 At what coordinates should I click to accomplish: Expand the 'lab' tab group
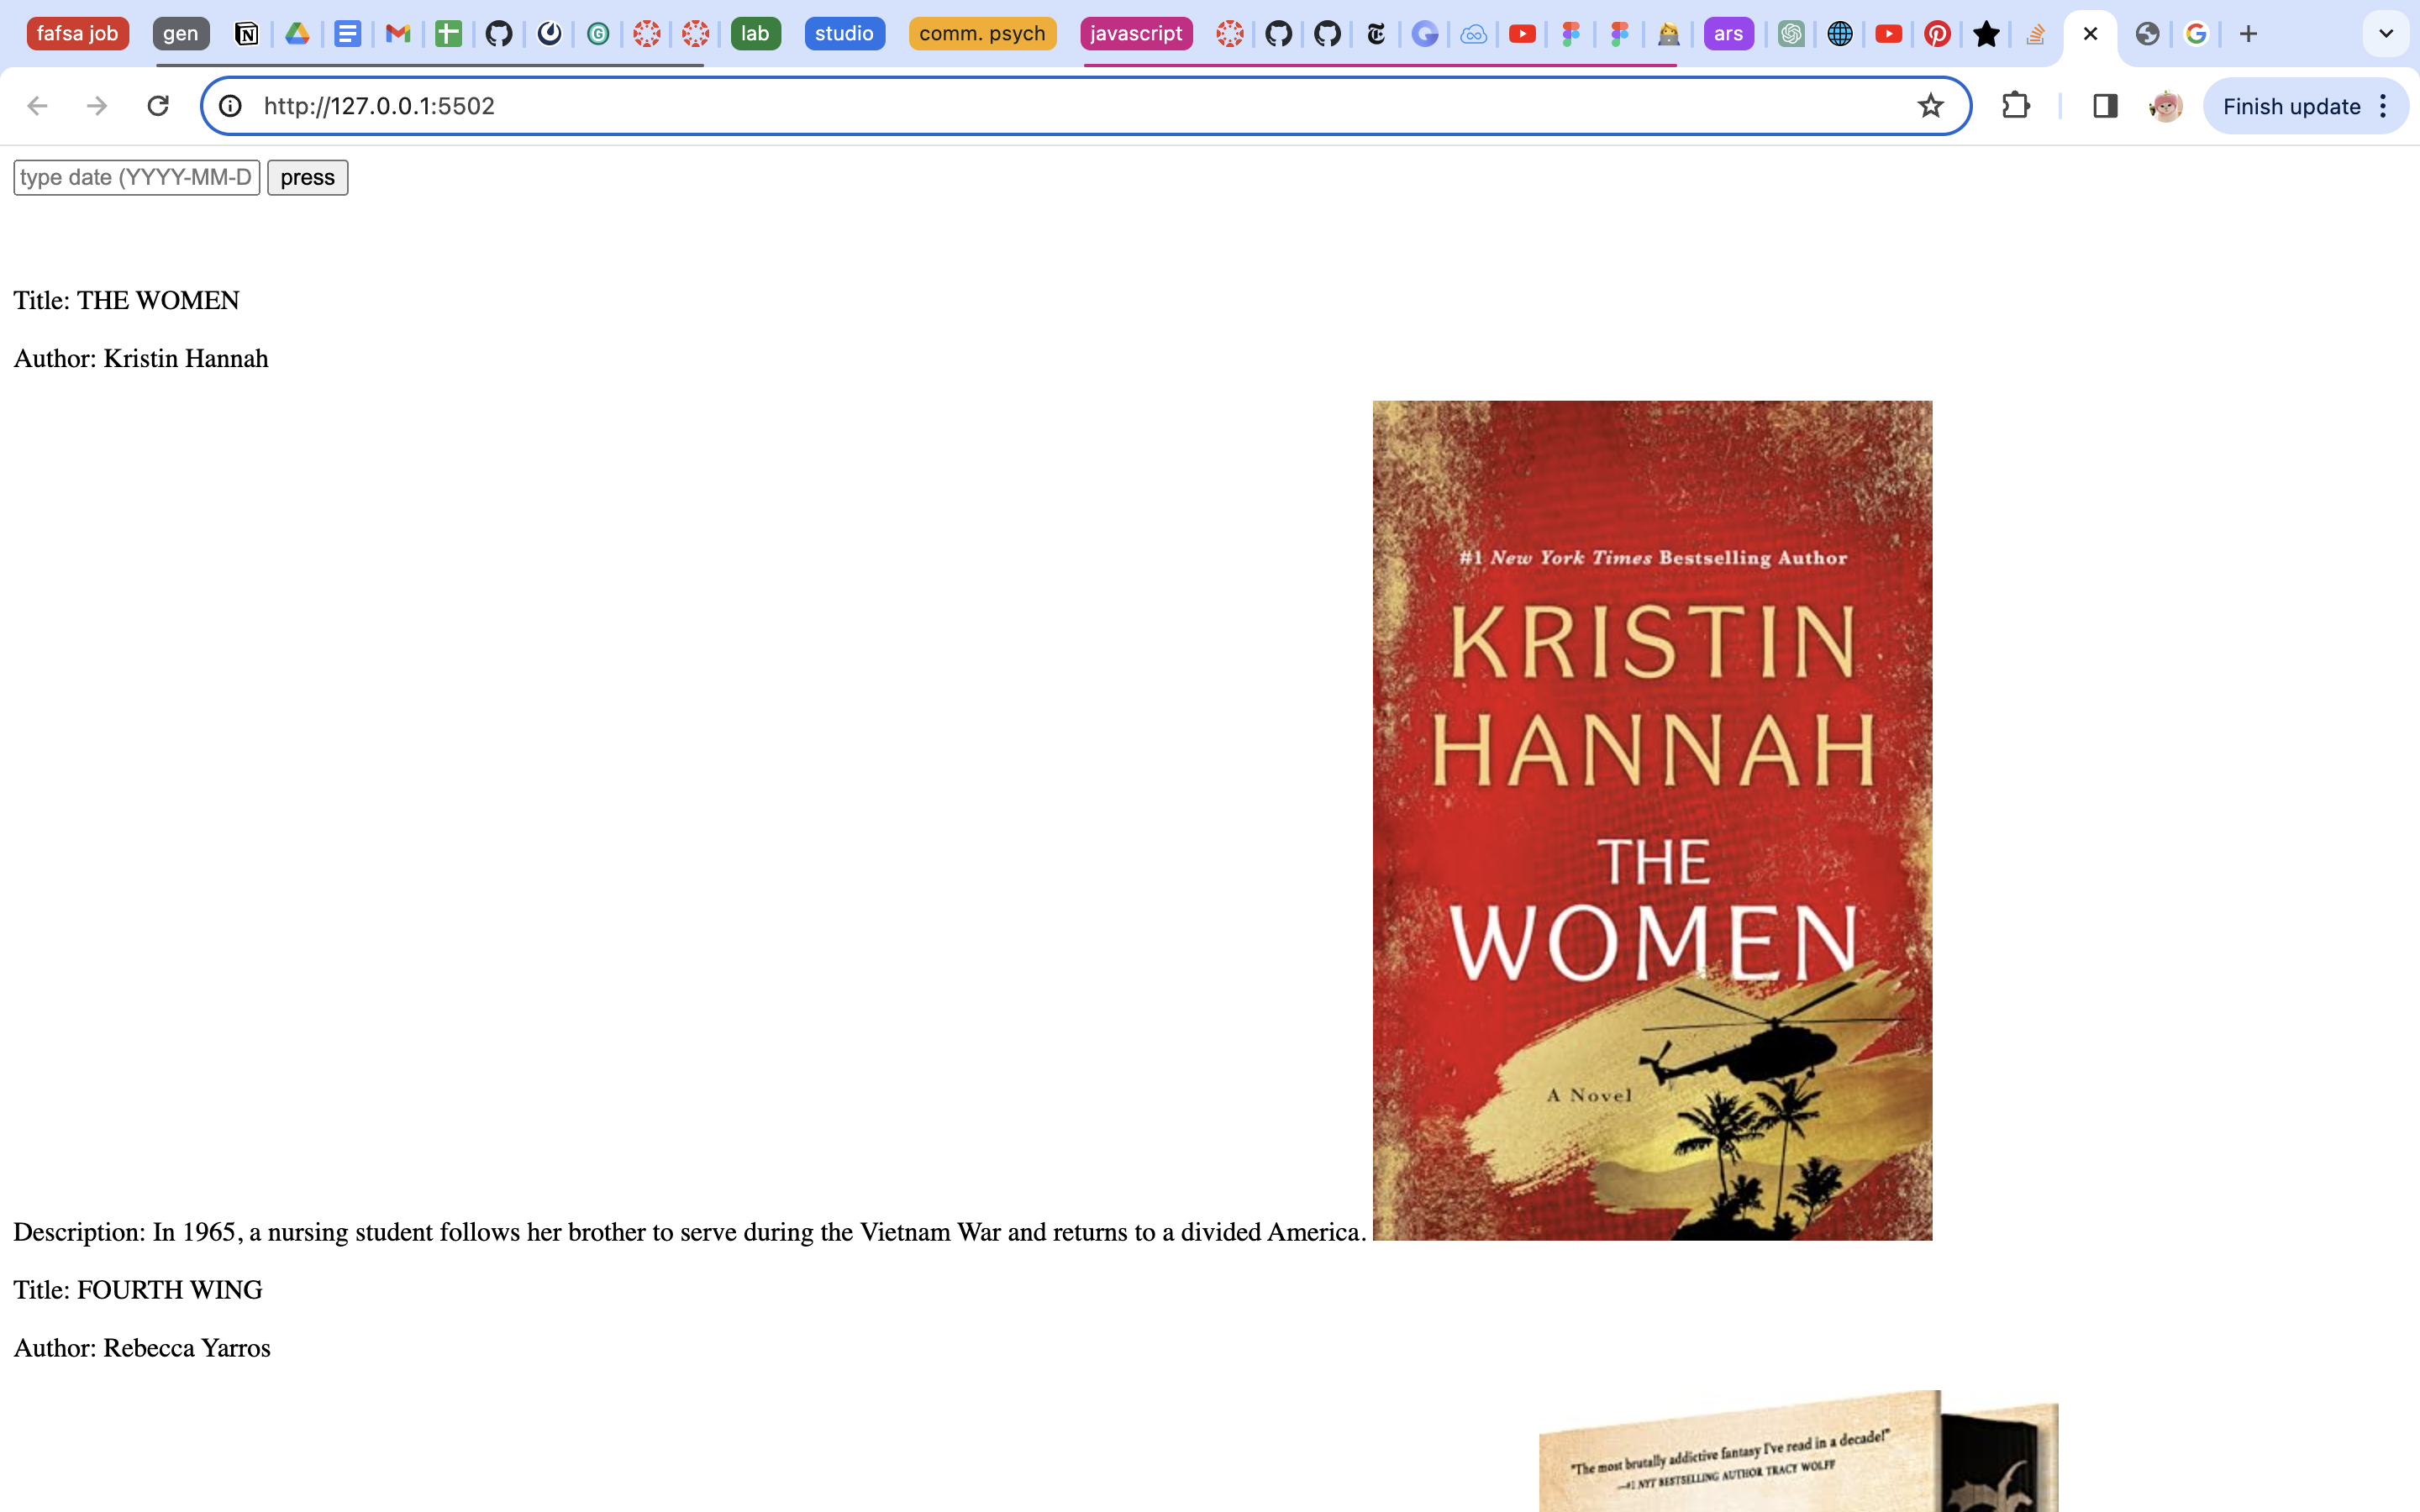pyautogui.click(x=755, y=34)
